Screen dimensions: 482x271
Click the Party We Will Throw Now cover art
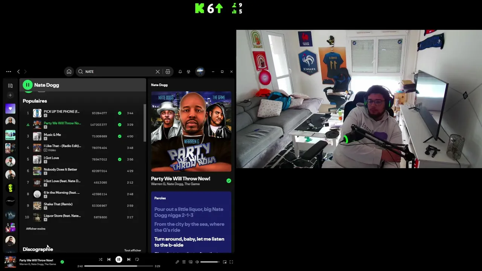click(191, 131)
